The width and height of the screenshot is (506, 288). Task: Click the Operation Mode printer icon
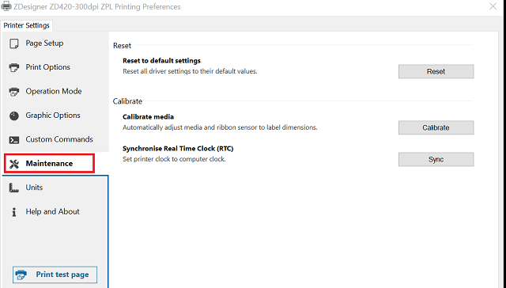point(14,92)
